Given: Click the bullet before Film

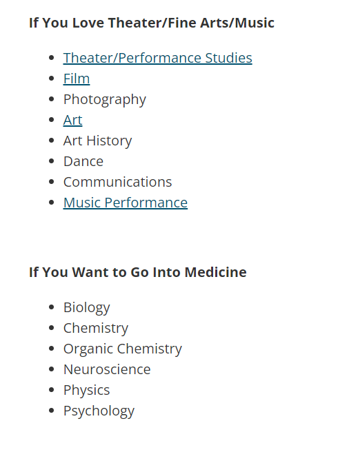Looking at the screenshot, I should pyautogui.click(x=52, y=79).
